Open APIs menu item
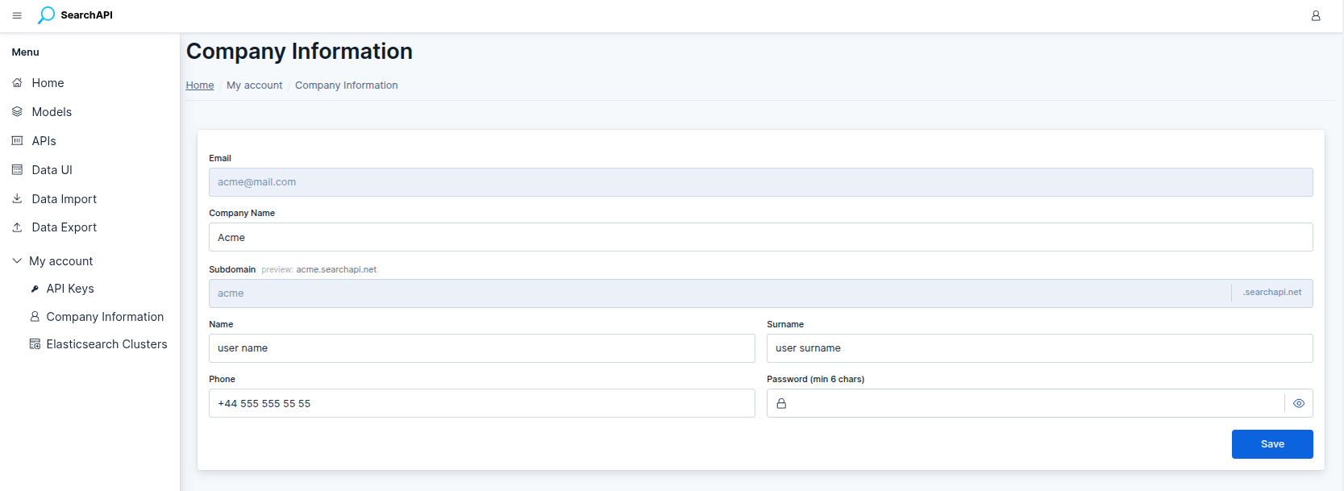The width and height of the screenshot is (1344, 491). [44, 141]
